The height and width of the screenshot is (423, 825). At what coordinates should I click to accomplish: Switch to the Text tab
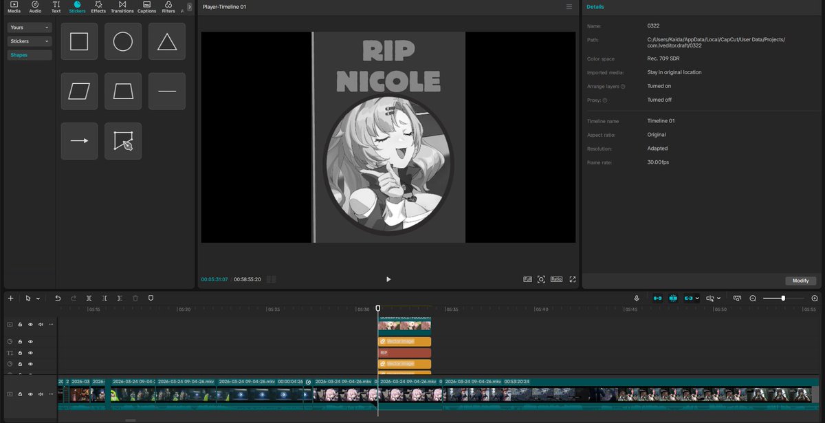coord(56,7)
